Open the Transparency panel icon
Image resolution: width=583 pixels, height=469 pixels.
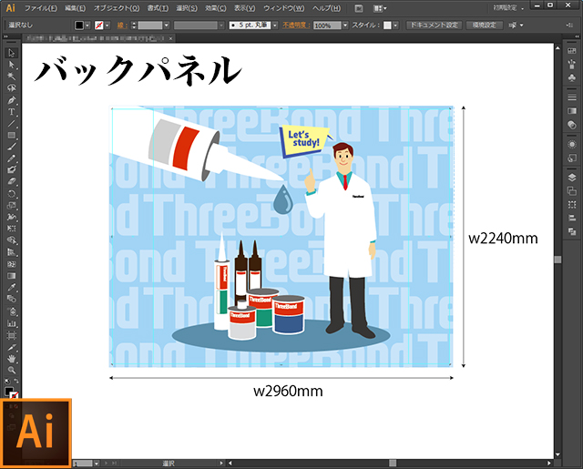572,125
